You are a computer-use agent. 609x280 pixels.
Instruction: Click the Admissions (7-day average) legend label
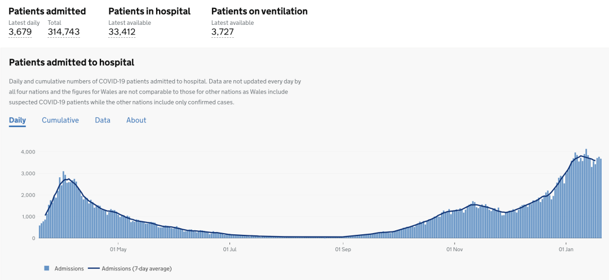pyautogui.click(x=137, y=268)
